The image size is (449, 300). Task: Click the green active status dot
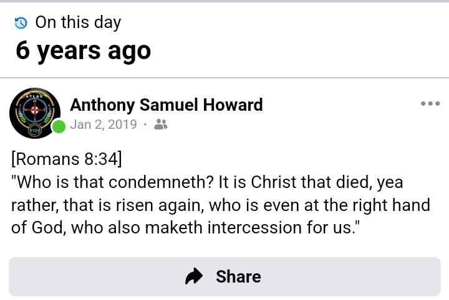pyautogui.click(x=59, y=127)
